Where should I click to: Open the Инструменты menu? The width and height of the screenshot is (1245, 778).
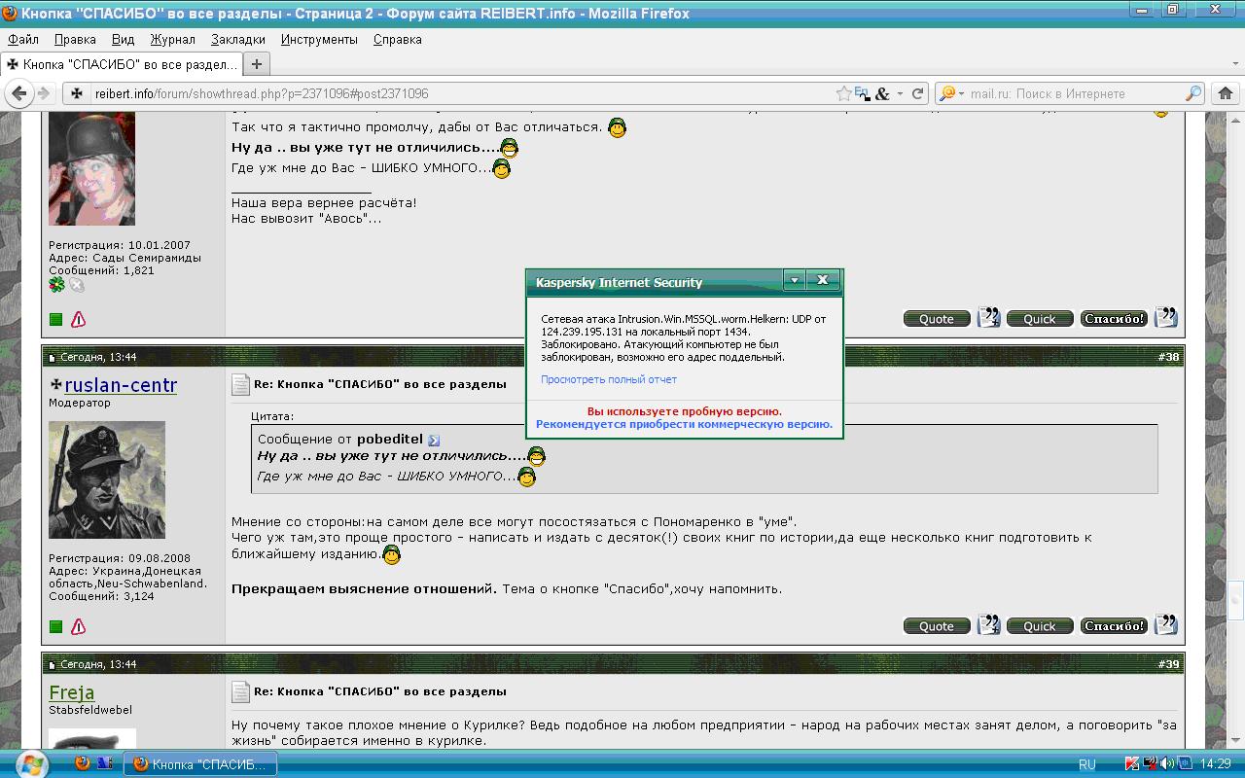[319, 39]
